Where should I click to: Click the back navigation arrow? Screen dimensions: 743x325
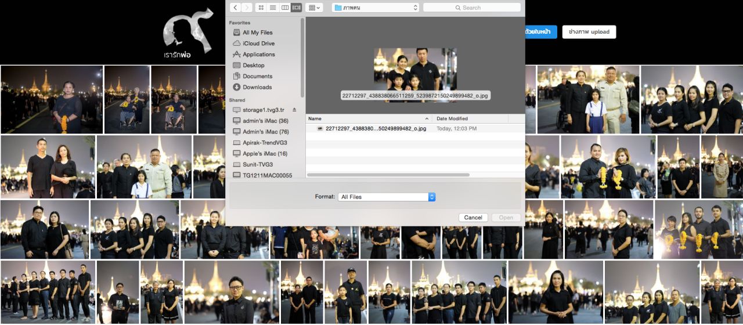point(235,8)
